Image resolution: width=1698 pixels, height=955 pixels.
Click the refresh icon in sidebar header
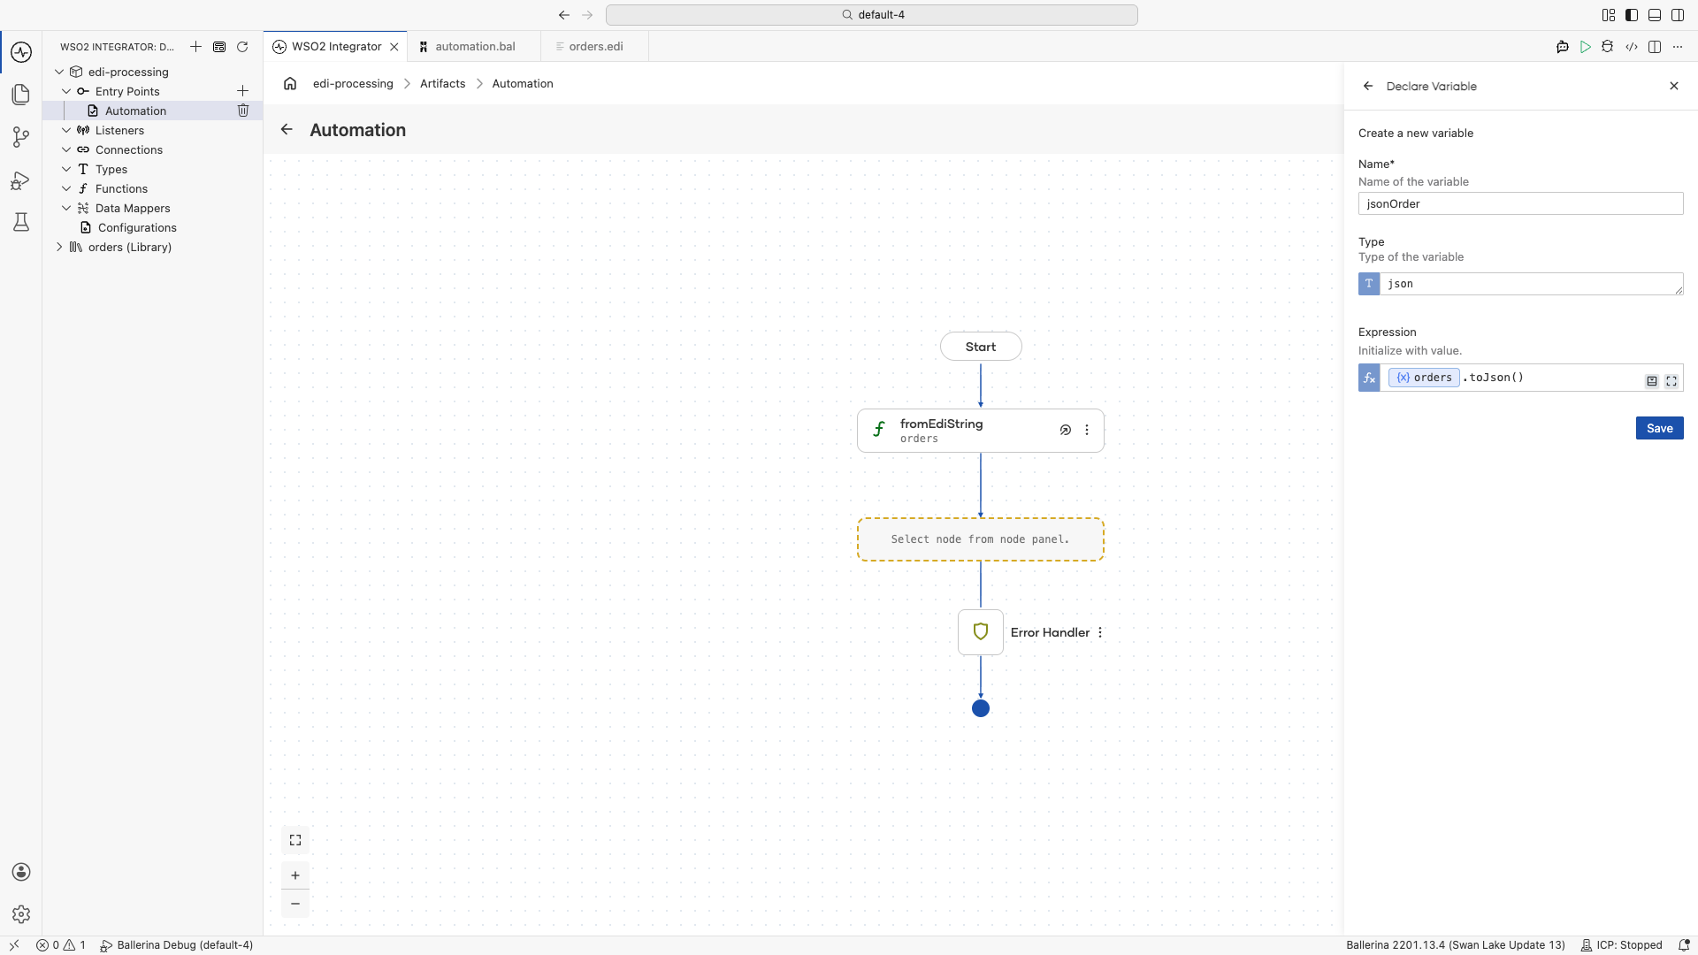point(242,47)
